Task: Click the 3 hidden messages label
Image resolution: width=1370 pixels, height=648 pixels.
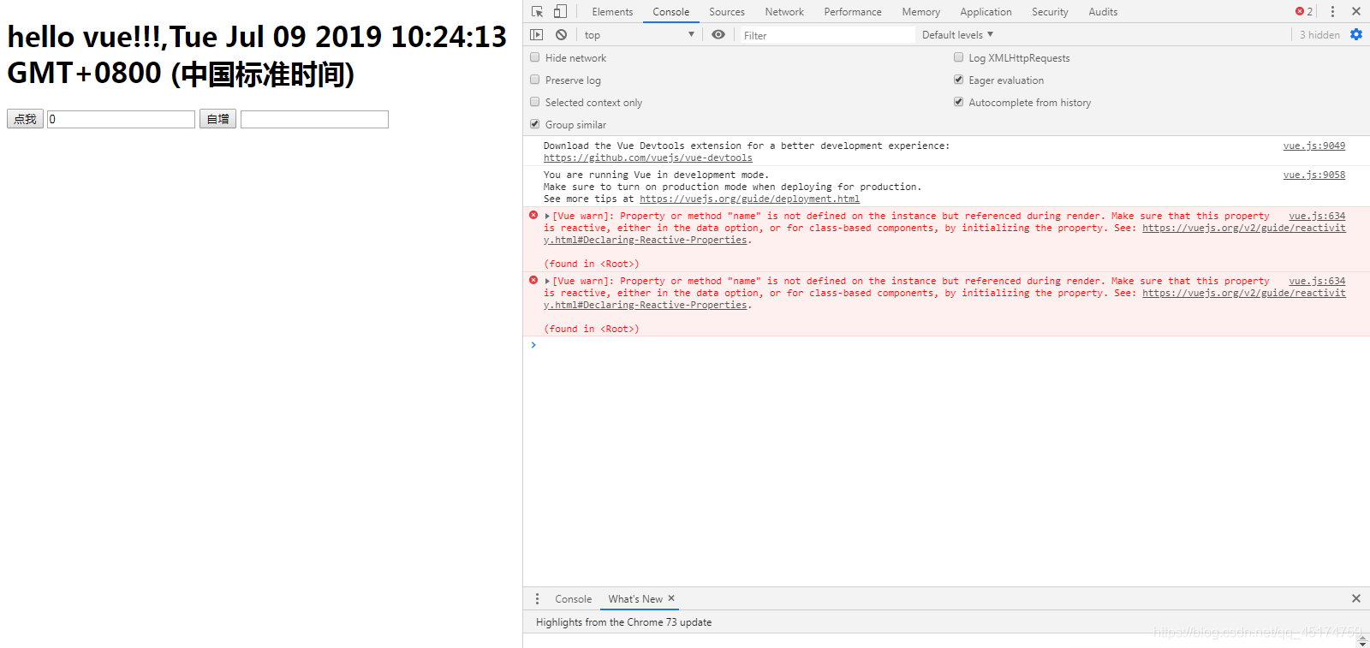Action: (1319, 35)
